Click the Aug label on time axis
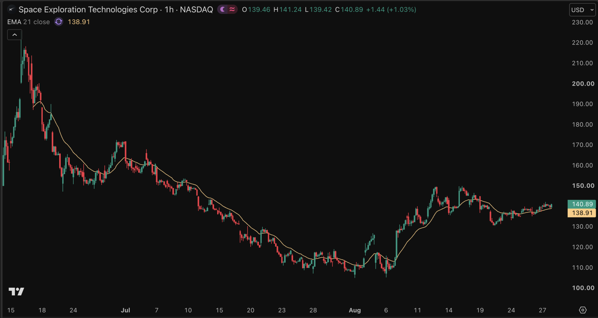 click(x=355, y=310)
